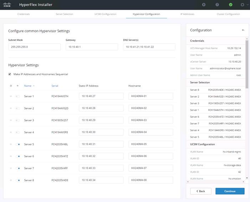
Task: Click the Cisco logo in header
Action: pos(7,5)
